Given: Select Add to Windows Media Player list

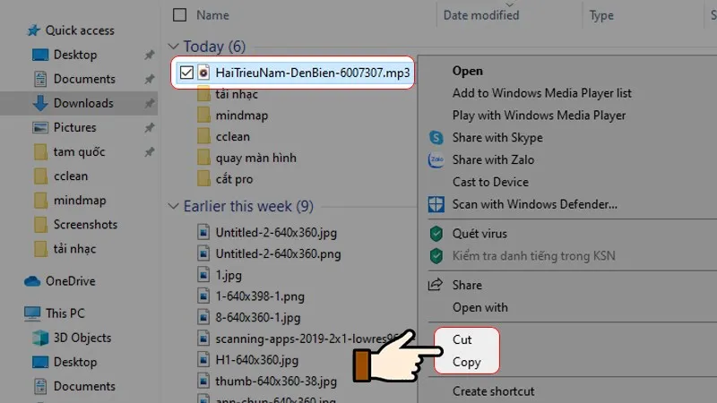Looking at the screenshot, I should [542, 93].
